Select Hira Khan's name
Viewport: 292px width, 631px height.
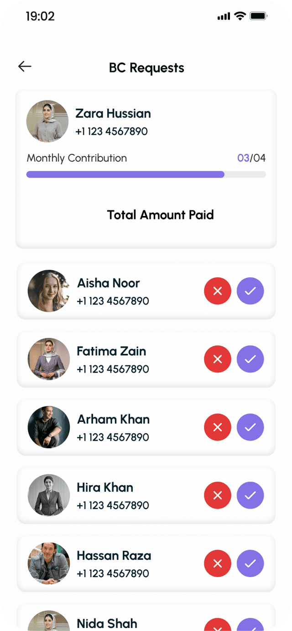pyautogui.click(x=105, y=488)
